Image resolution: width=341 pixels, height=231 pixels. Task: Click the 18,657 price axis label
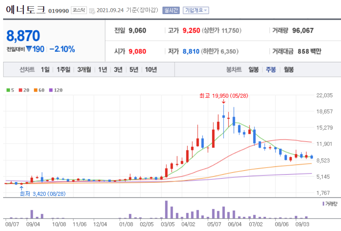click(325, 111)
